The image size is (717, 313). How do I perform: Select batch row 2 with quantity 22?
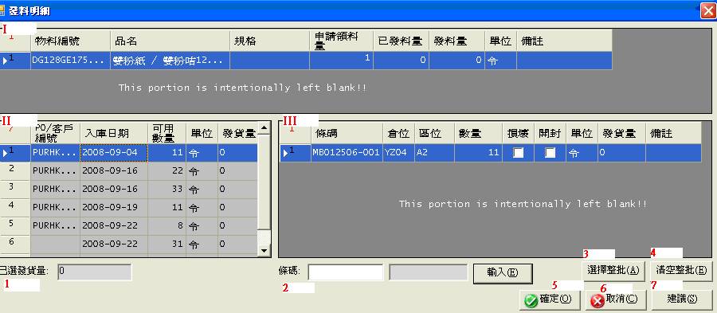click(x=129, y=171)
